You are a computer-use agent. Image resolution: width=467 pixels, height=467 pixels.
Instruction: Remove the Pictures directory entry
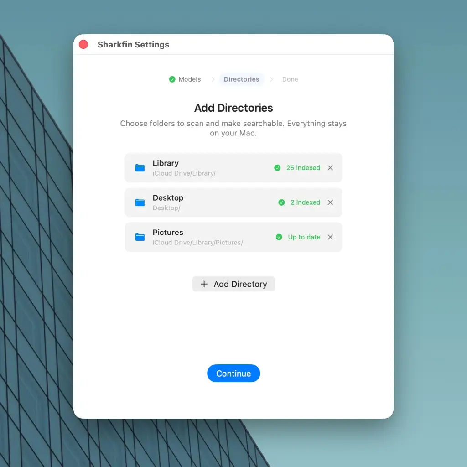point(330,237)
